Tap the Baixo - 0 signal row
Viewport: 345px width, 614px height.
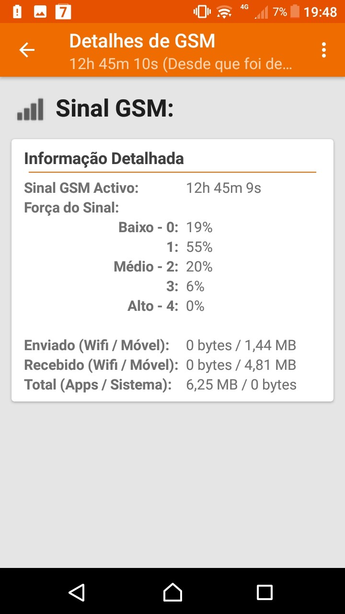[165, 227]
